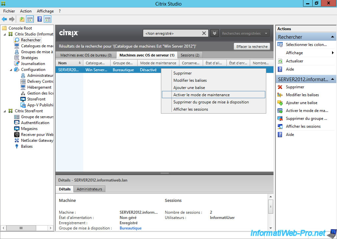Choose Supprimer from the context menu
Image resolution: width=337 pixels, height=239 pixels.
point(213,73)
